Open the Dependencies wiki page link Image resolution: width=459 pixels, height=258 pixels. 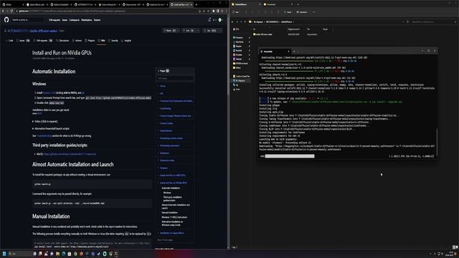tap(166, 130)
